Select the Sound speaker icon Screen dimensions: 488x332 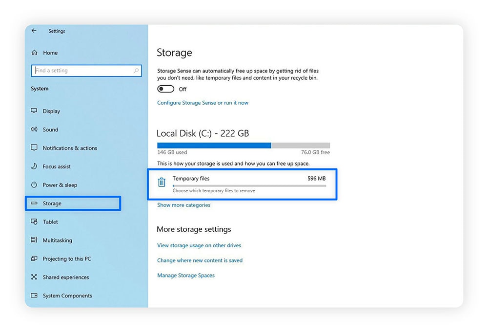(34, 129)
